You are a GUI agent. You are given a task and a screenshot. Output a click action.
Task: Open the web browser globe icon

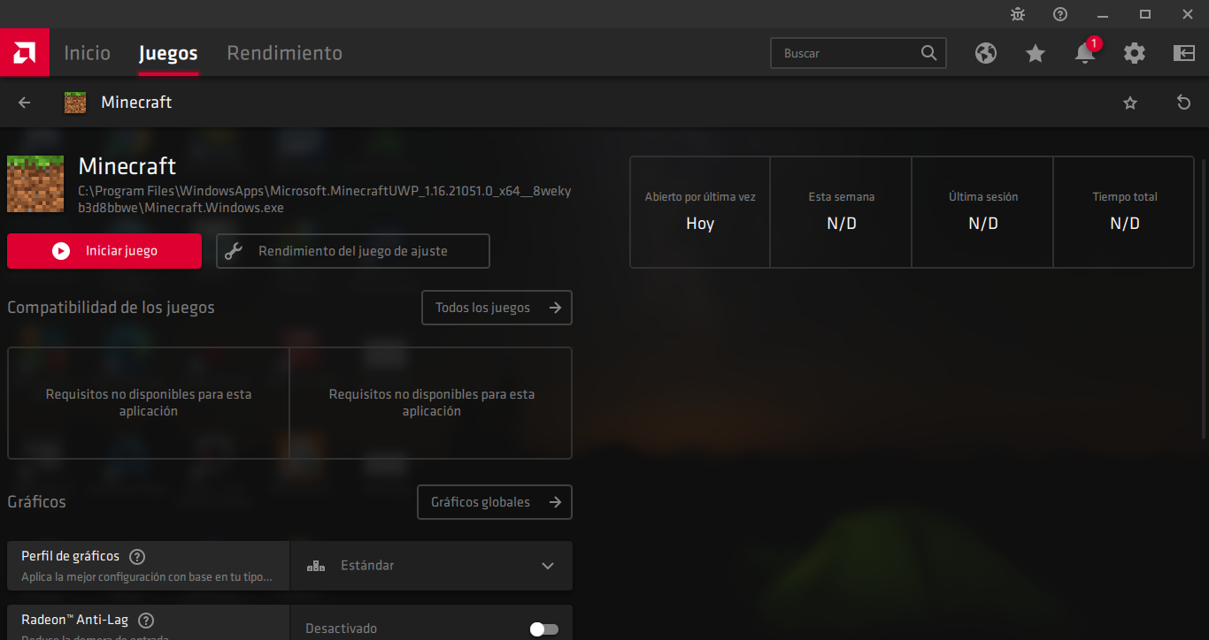[x=986, y=53]
